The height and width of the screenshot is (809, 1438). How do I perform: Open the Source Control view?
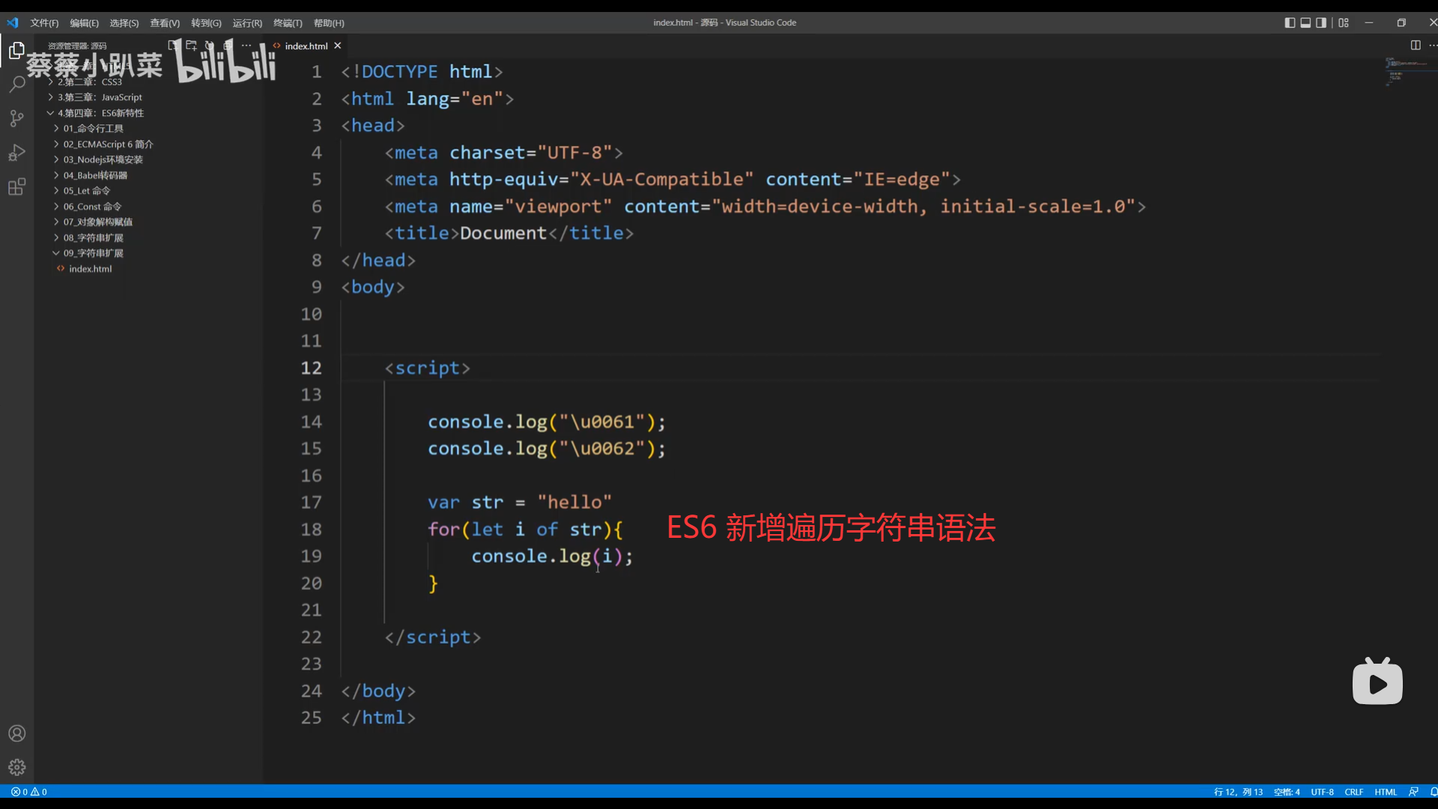[x=16, y=118]
